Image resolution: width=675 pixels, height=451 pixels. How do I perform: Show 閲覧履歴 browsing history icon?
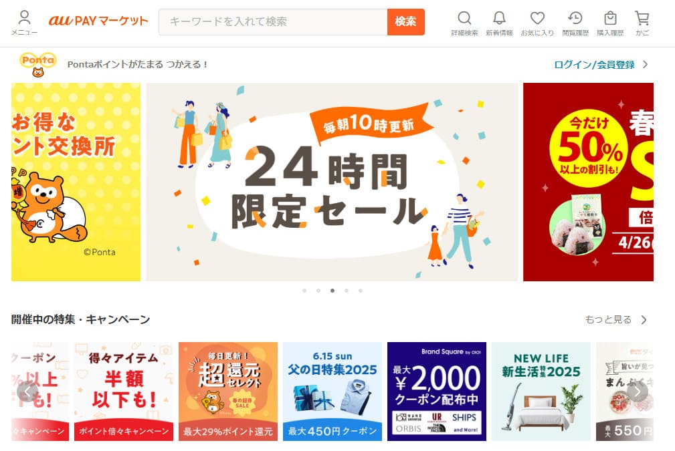tap(575, 23)
